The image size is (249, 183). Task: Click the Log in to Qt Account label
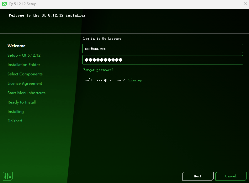[102, 39]
